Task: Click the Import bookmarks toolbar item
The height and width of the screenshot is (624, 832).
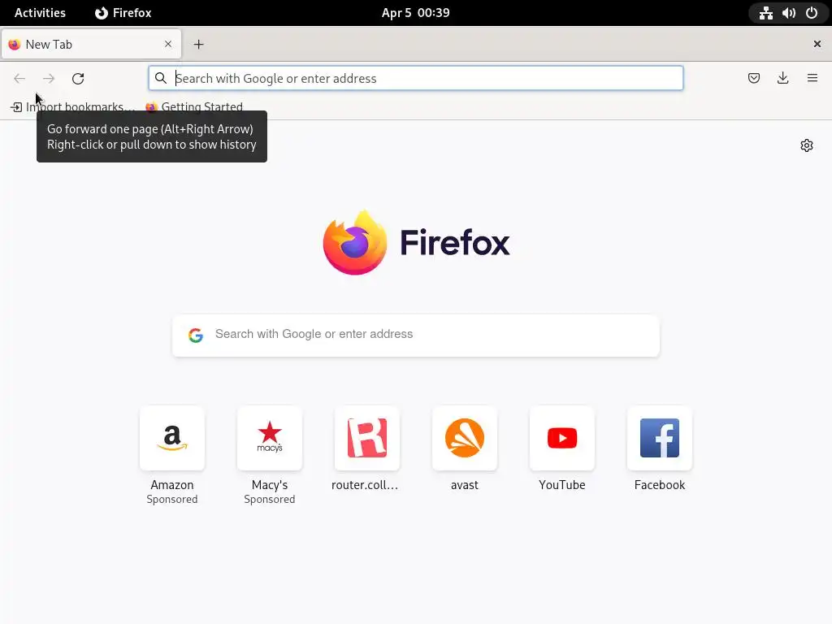Action: (x=72, y=107)
